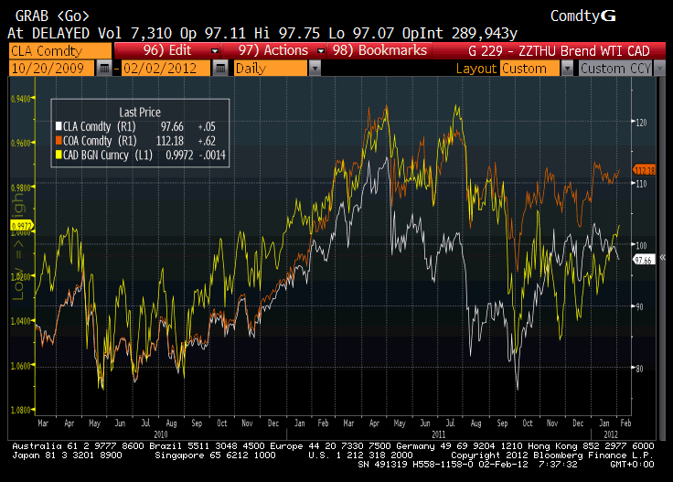
Task: Select CLA Comdty (R1) in legend
Action: pos(99,126)
